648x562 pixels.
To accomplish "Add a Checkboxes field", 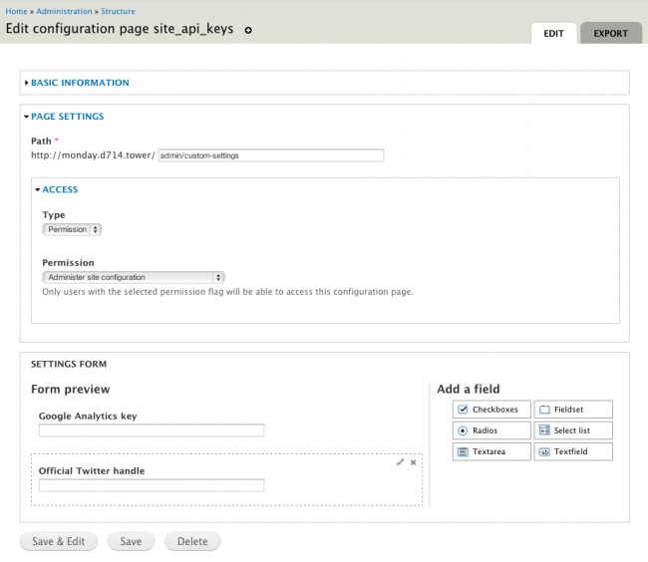I will coord(490,410).
